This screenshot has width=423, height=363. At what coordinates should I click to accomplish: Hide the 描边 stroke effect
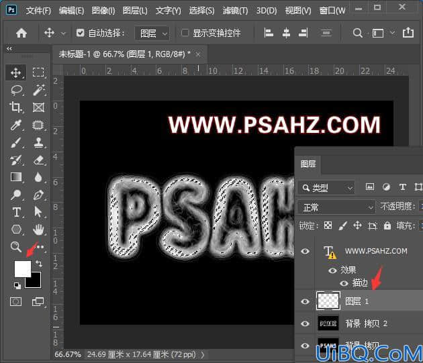(344, 283)
